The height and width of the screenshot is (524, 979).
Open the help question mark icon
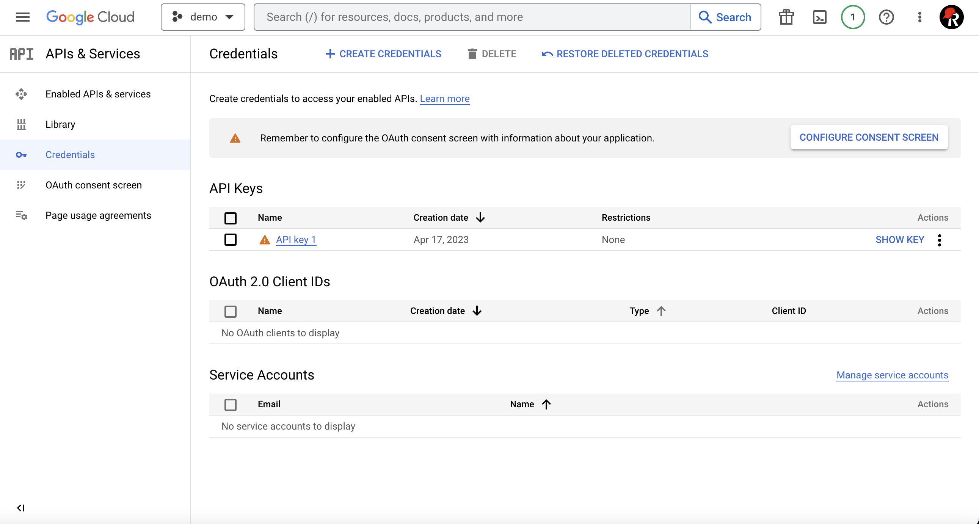[886, 17]
